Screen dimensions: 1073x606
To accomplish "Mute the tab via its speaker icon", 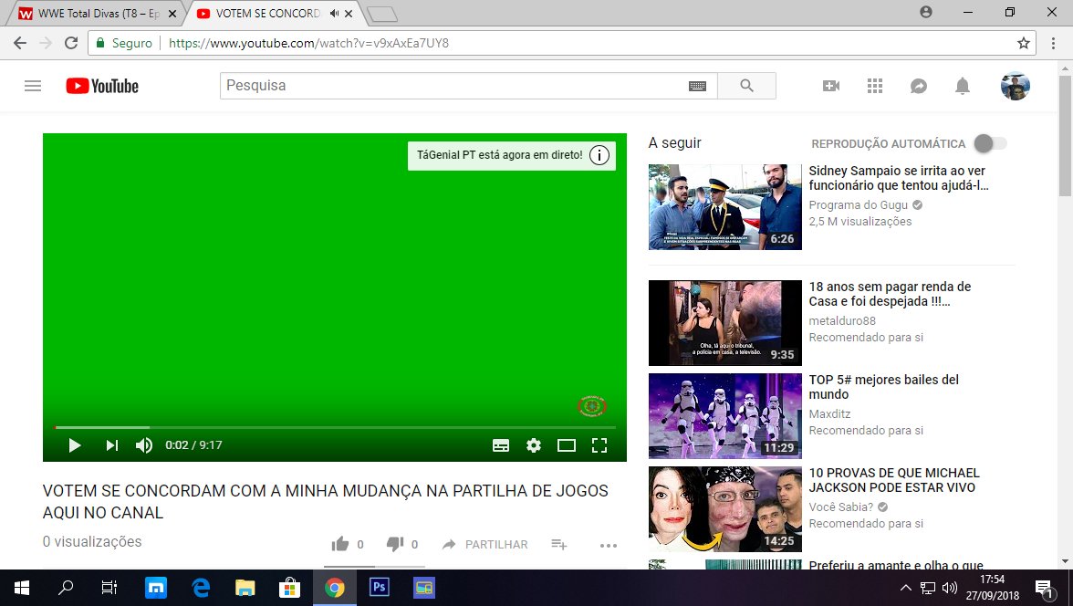I will 334,13.
